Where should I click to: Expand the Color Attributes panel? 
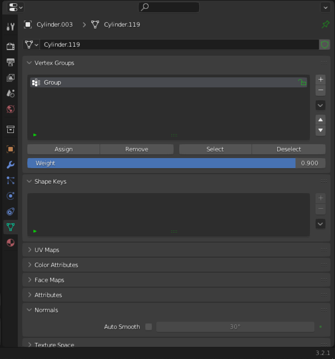point(29,265)
